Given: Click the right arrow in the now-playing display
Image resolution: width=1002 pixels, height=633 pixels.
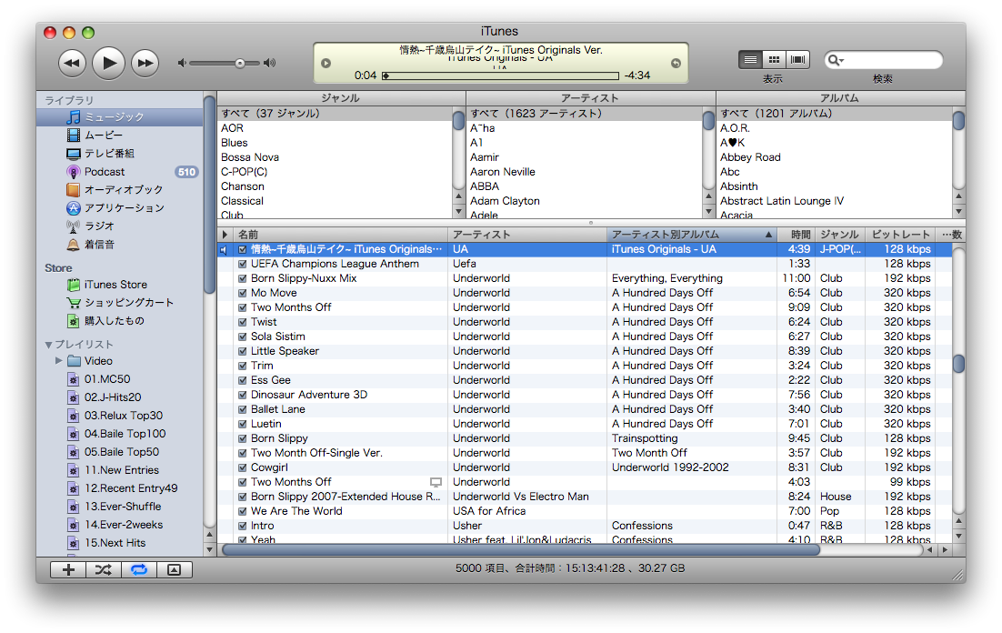Looking at the screenshot, I should coord(676,64).
